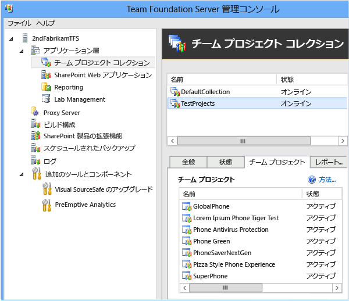Select the TestProjects name text
349x301 pixels.
pos(198,103)
